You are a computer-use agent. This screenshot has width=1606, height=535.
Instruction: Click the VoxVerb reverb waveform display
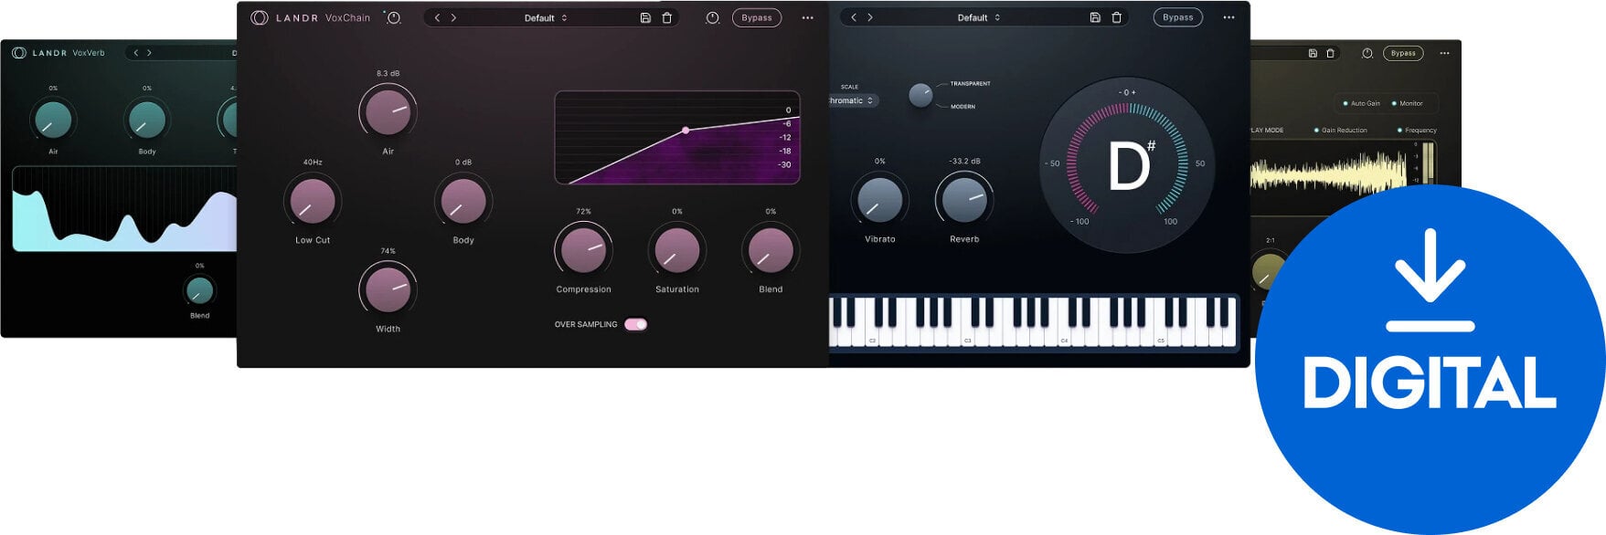click(124, 209)
